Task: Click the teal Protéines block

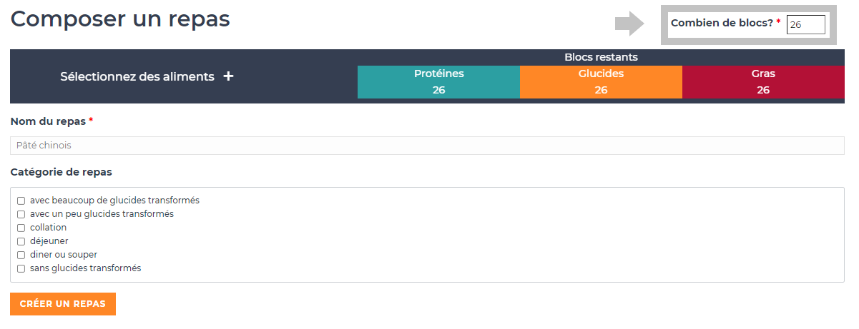Action: (x=438, y=82)
